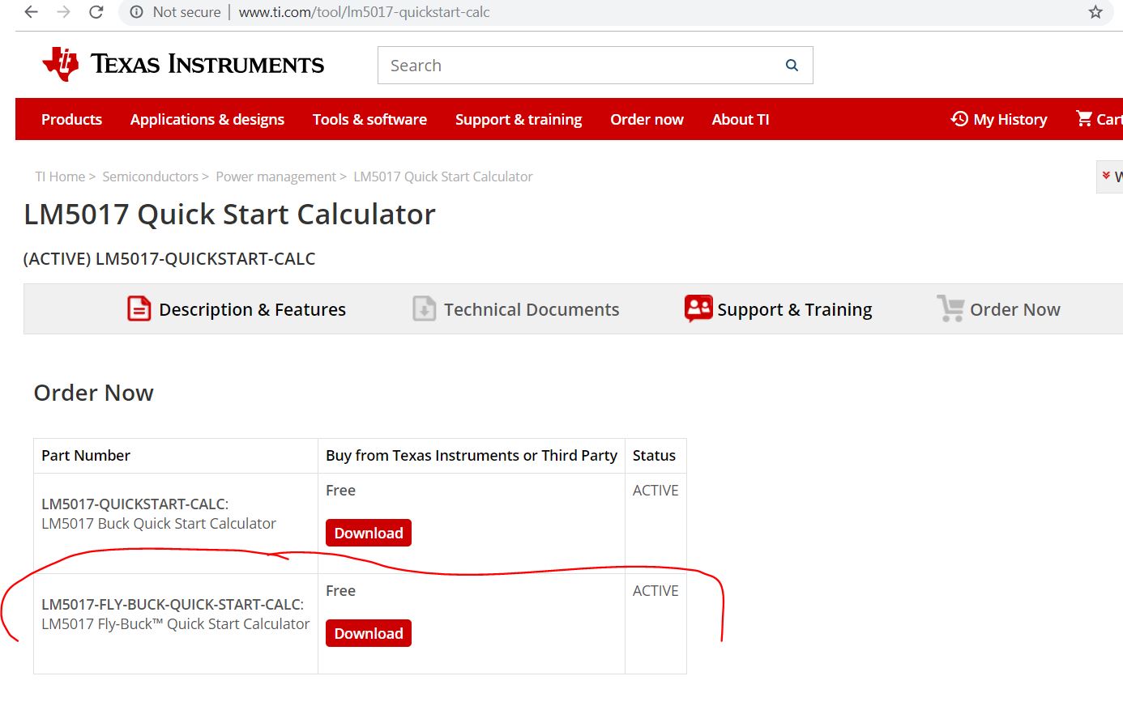1123x723 pixels.
Task: Open the Products menu
Action: click(x=71, y=119)
